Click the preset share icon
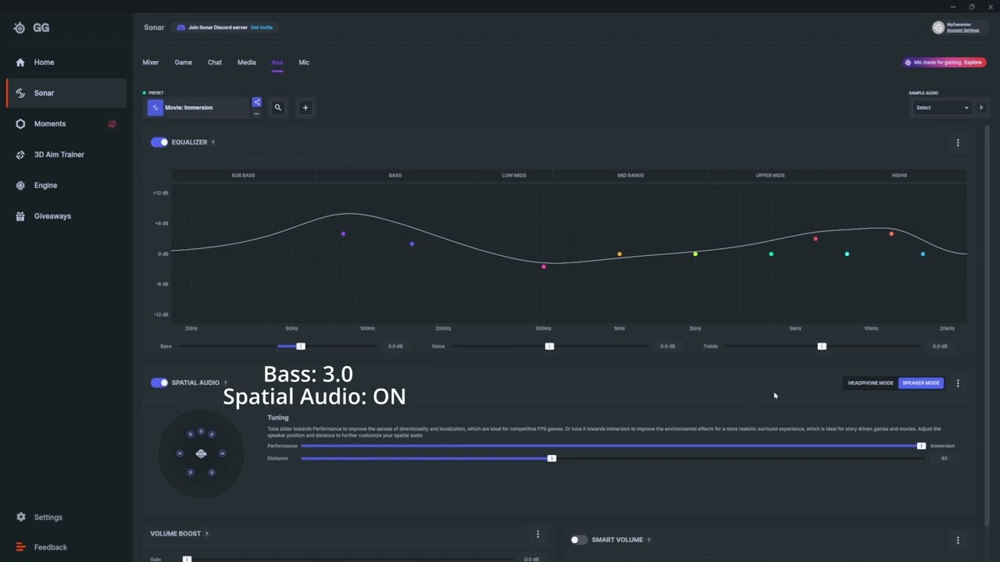The image size is (1000, 562). 256,102
